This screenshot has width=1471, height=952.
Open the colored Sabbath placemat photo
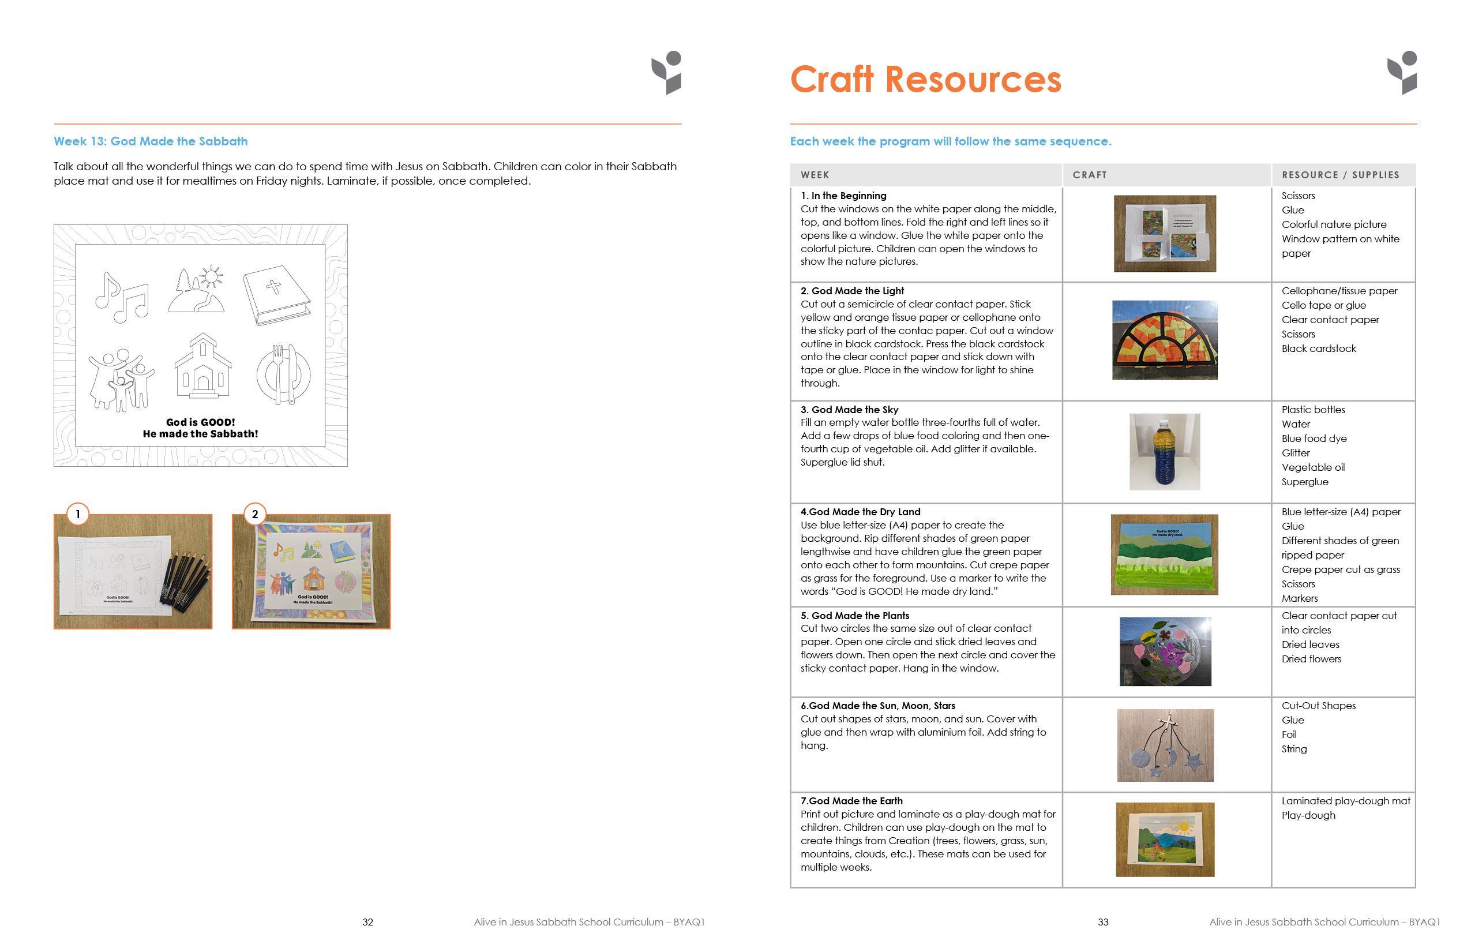[312, 572]
